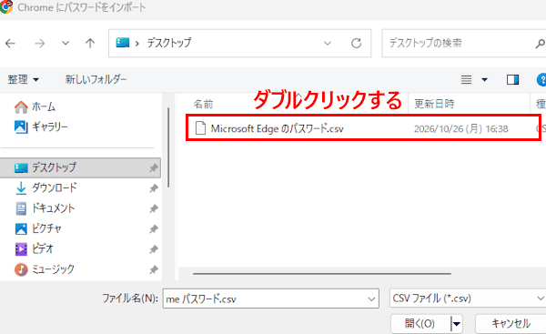Click the navigation pane vertical scrollbar
Screen dimensions: 546x334
pos(168,147)
